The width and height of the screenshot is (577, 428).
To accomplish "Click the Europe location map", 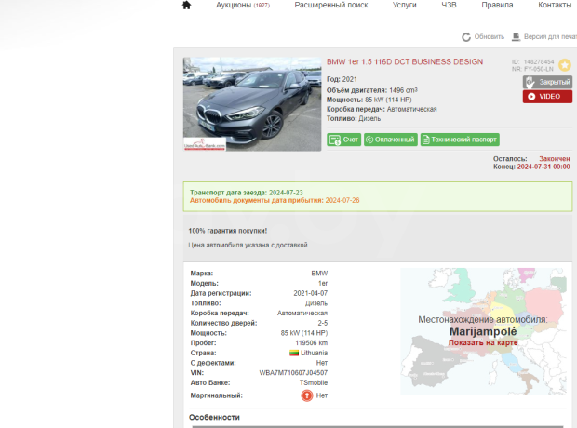I will tap(483, 331).
